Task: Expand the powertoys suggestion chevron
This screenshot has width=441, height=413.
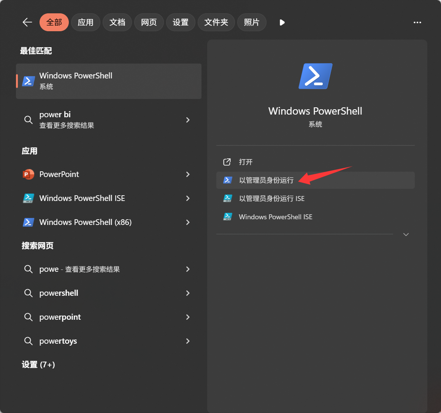Action: (x=188, y=341)
